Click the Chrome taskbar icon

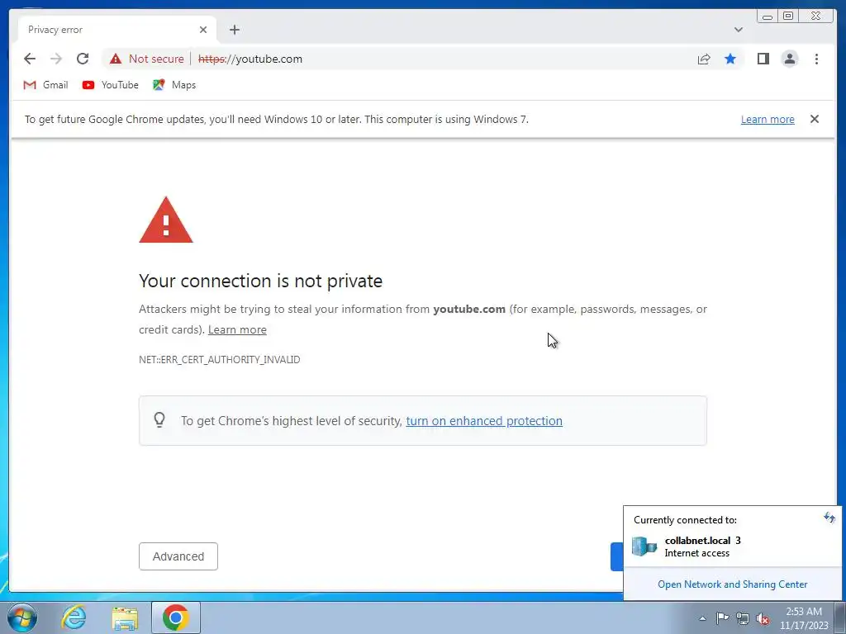tap(175, 617)
